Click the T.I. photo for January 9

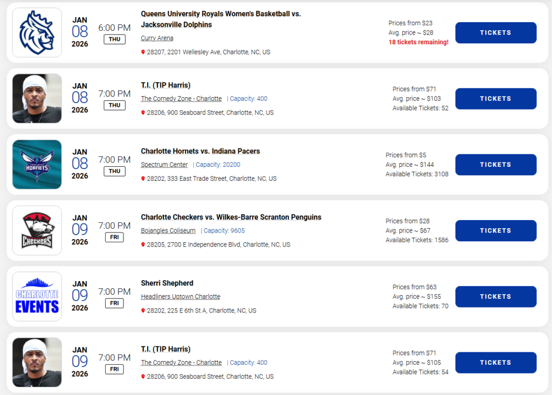click(37, 362)
